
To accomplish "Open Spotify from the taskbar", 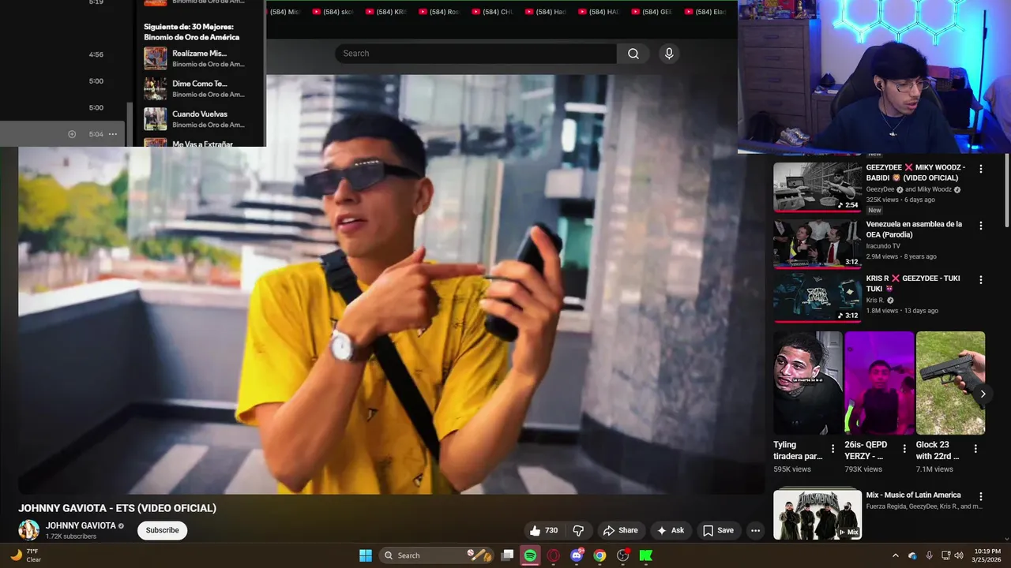I will pos(531,555).
